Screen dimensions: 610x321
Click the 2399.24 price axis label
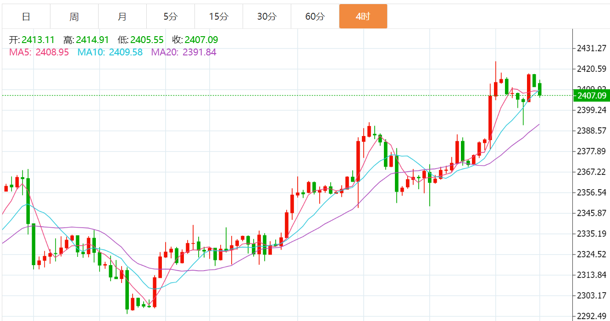click(592, 110)
